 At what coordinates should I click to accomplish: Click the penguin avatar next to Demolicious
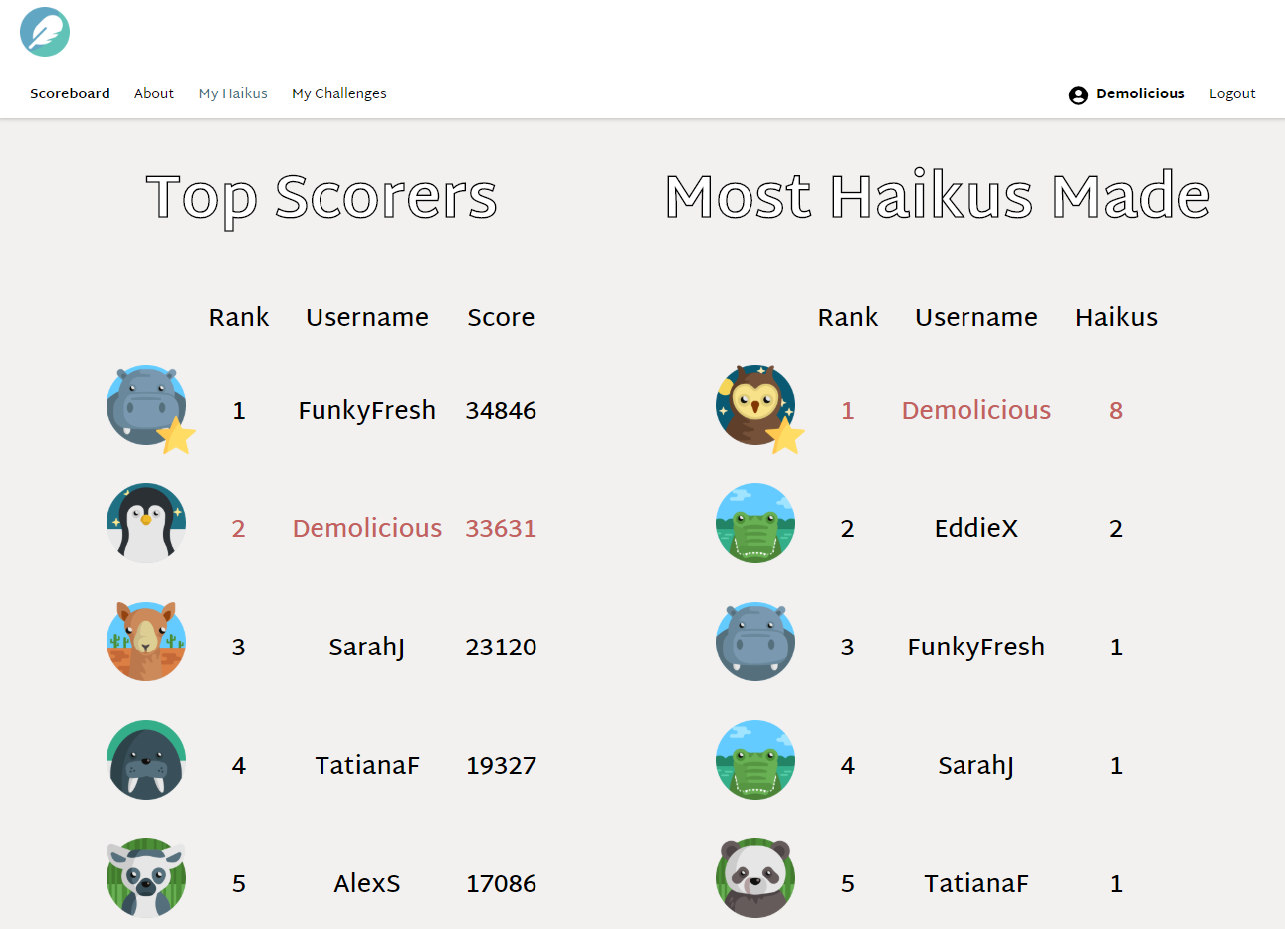click(x=145, y=523)
